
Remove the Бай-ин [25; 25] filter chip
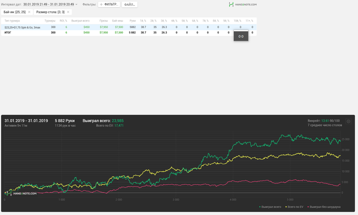[29, 12]
